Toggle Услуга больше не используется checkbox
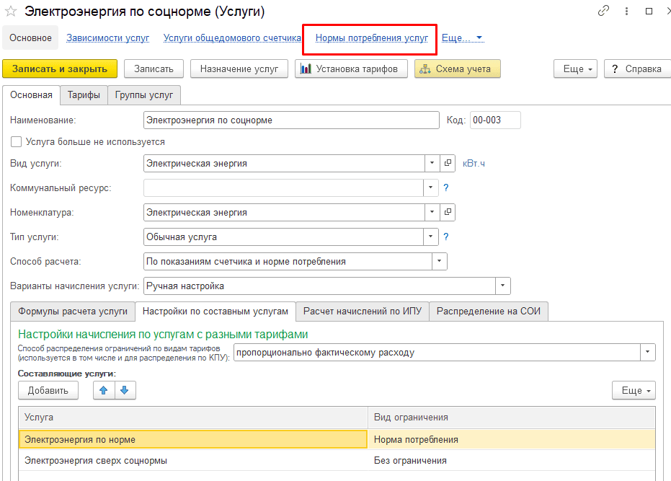This screenshot has height=481, width=671. point(17,142)
